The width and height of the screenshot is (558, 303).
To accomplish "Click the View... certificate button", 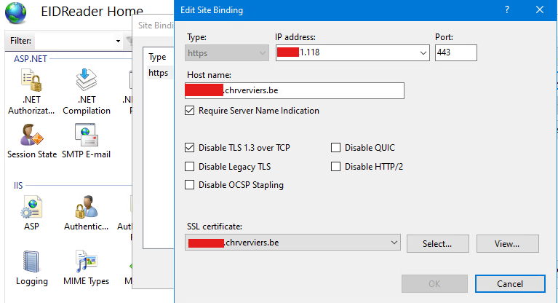I will click(508, 244).
